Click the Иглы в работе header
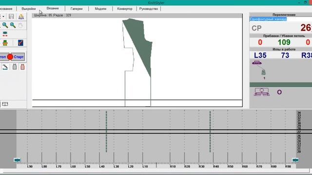The width and height of the screenshot is (312, 175). click(284, 49)
